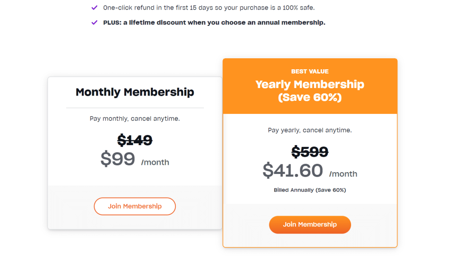Click the crossed-out $149 price
The image size is (450, 259).
(x=135, y=140)
